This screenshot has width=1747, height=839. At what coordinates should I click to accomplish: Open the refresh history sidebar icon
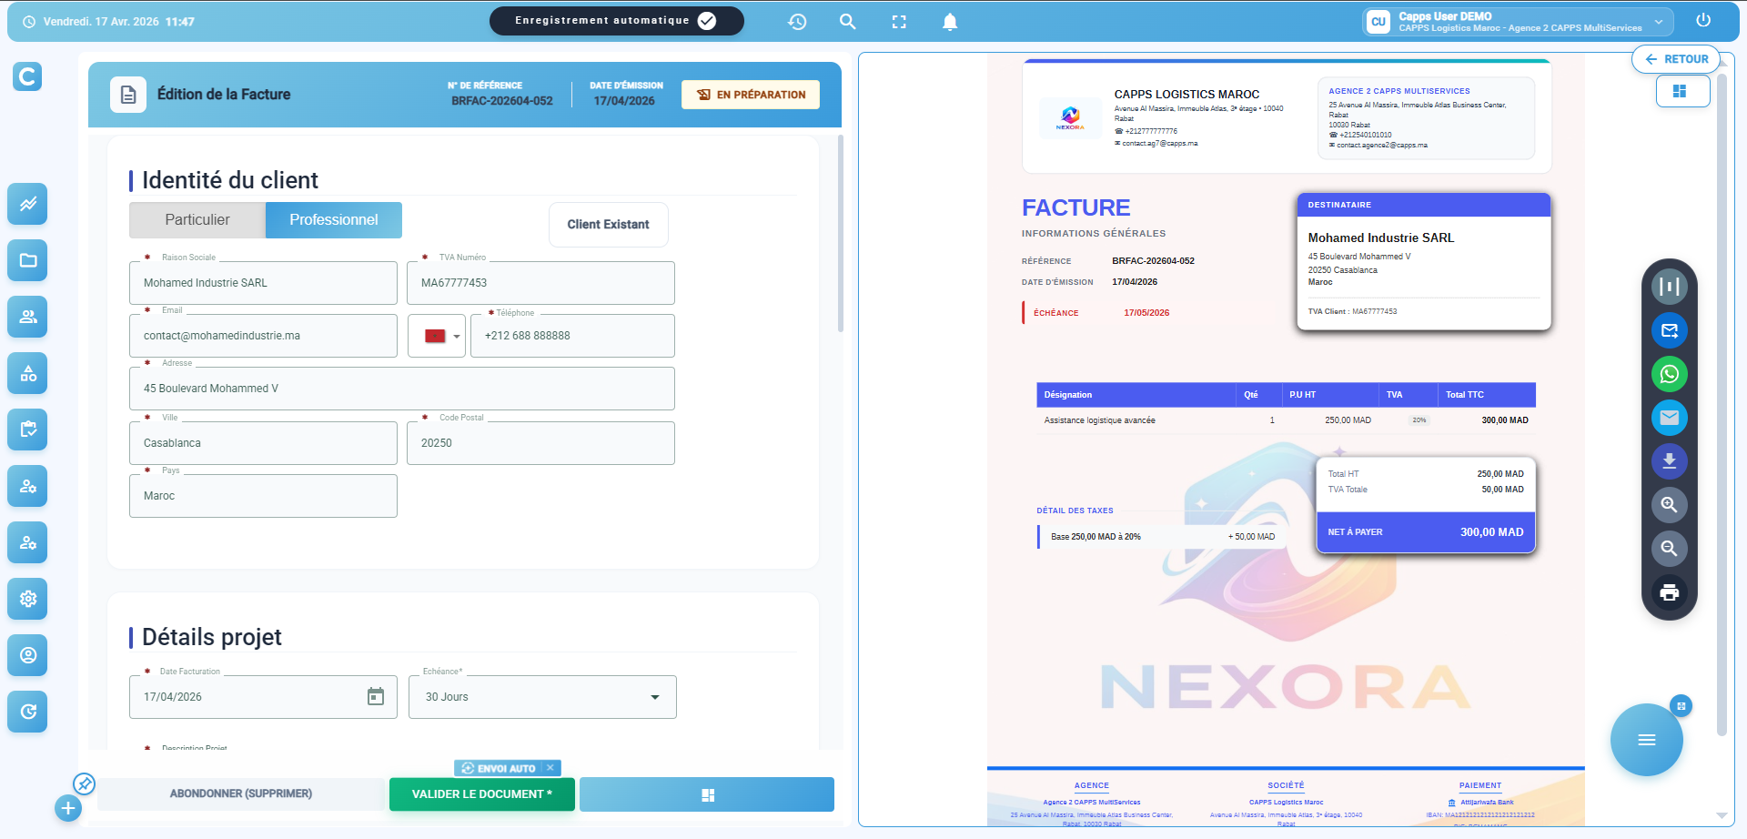click(28, 712)
